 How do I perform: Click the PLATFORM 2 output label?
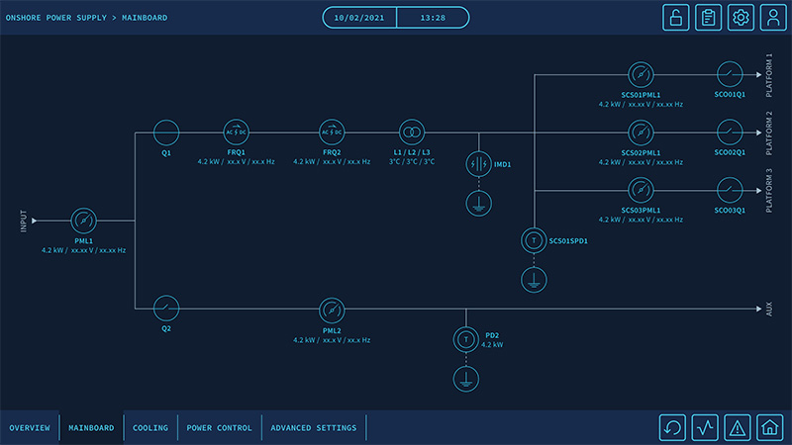[769, 133]
